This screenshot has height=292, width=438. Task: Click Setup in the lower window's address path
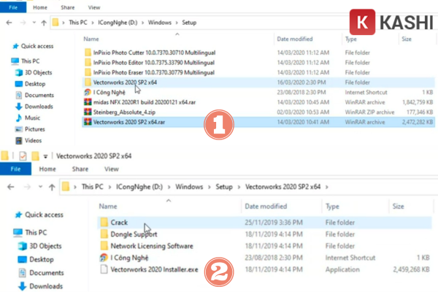click(x=224, y=187)
